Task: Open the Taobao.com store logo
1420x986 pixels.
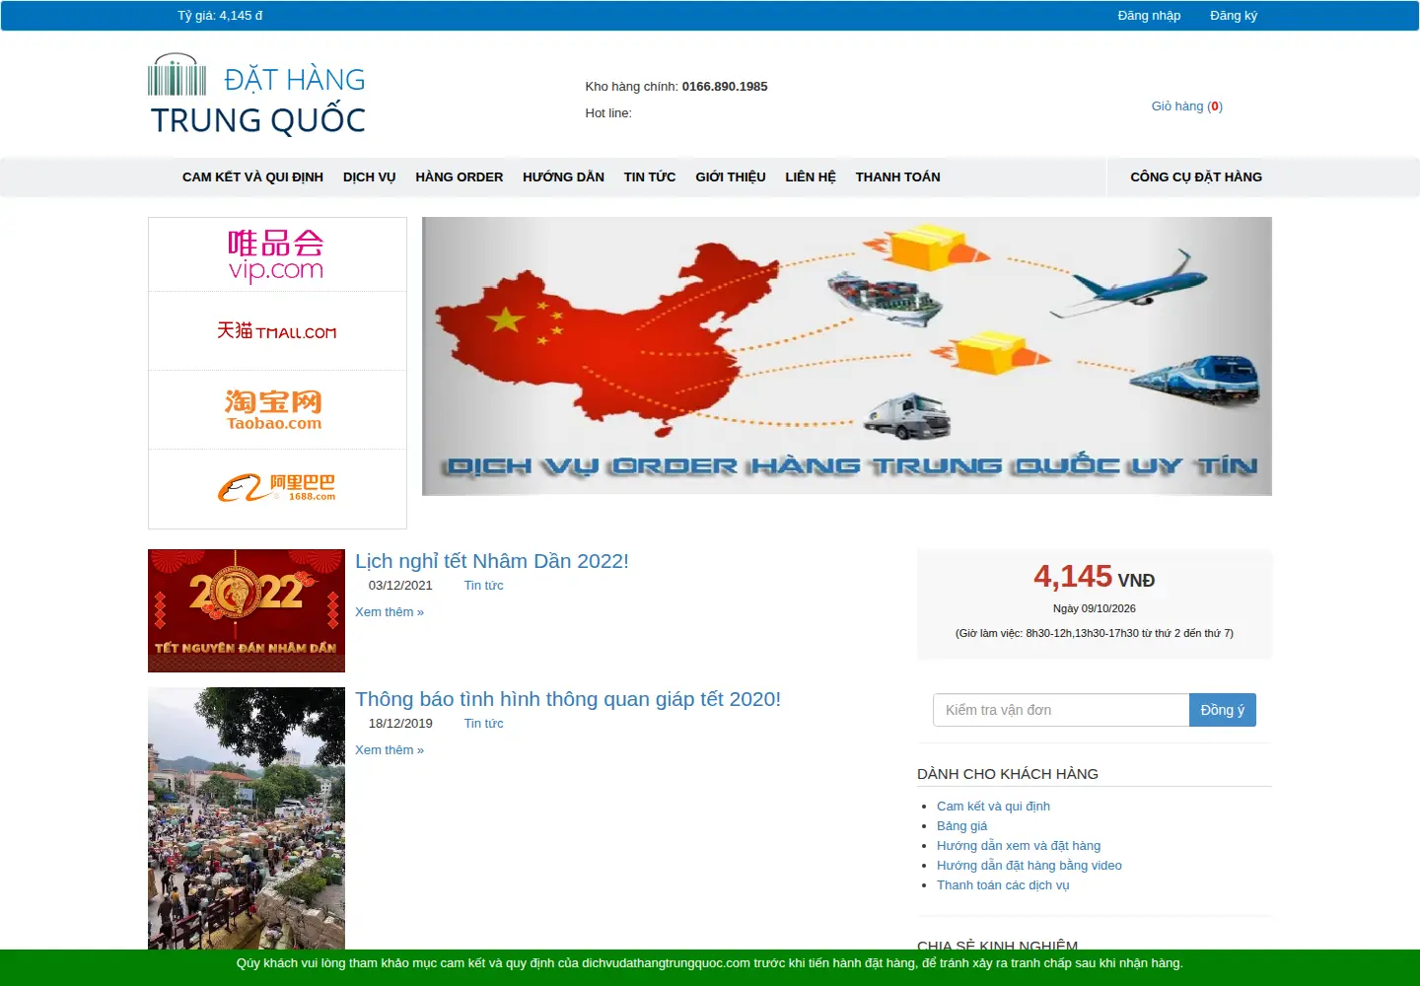Action: coord(274,410)
